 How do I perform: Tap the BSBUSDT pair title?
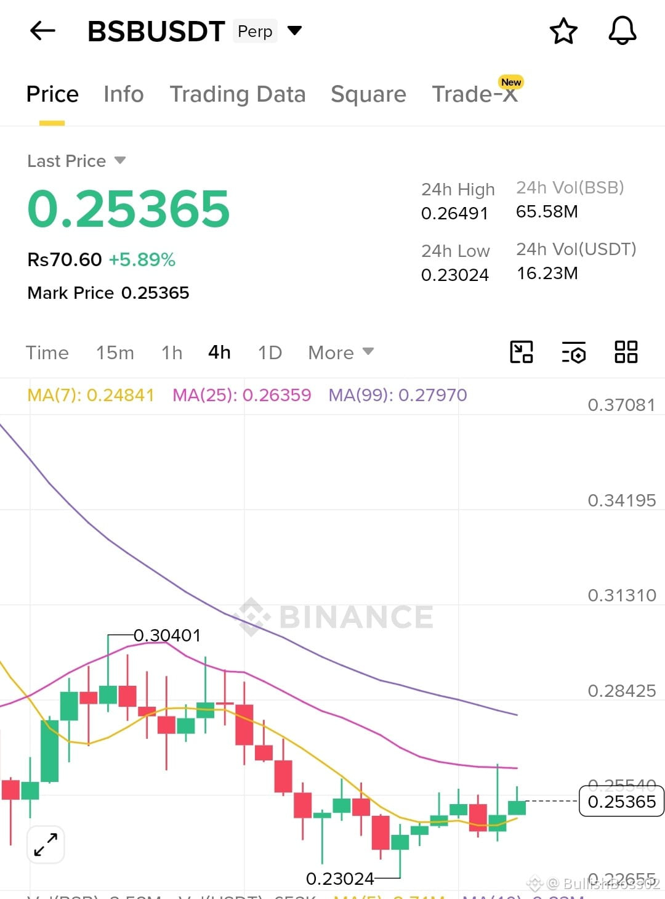point(156,31)
